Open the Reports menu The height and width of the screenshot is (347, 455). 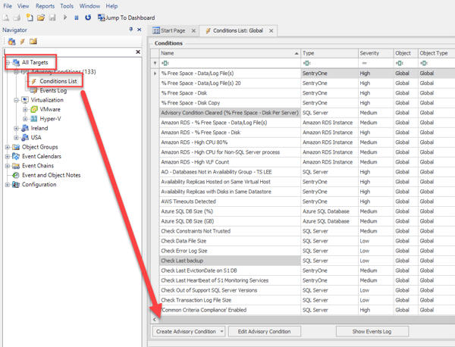pos(45,6)
